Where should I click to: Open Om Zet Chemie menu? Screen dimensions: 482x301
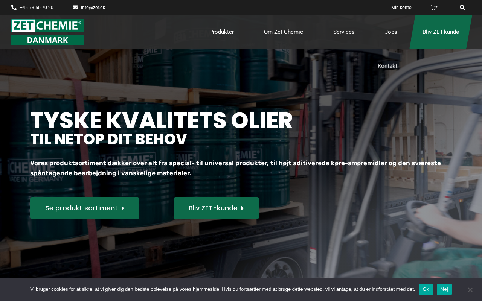(284, 32)
